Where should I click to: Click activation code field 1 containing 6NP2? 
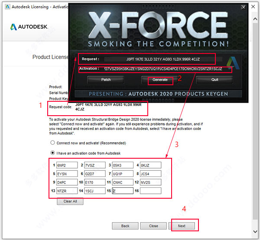click(67, 165)
